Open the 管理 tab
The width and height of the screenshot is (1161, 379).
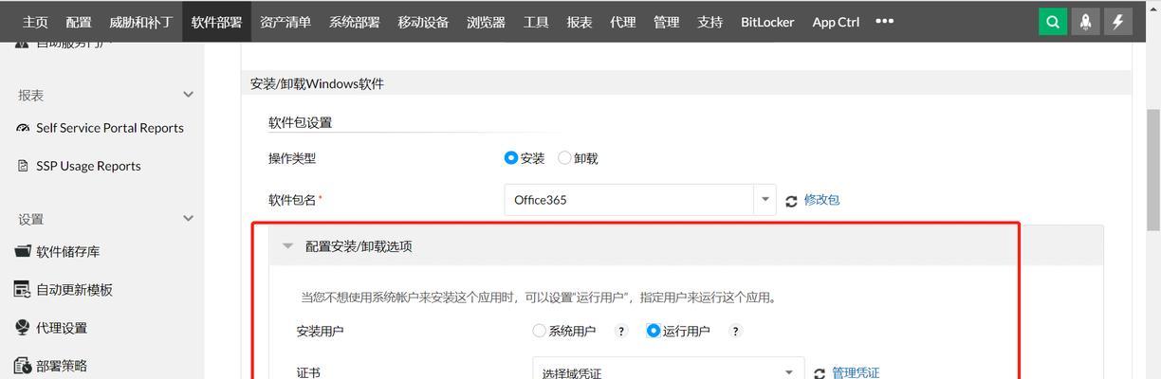click(x=666, y=22)
